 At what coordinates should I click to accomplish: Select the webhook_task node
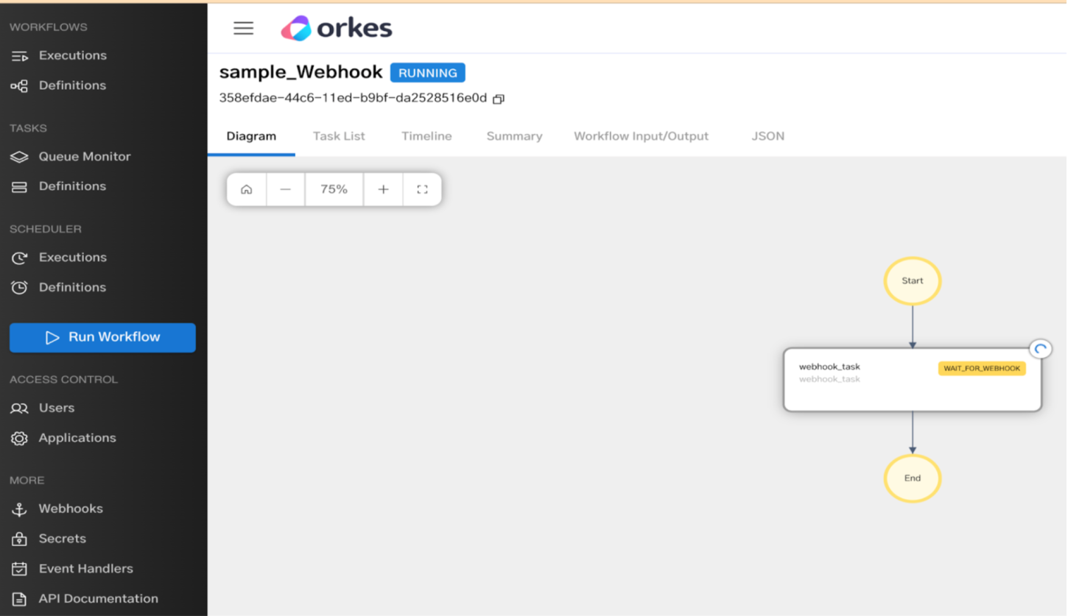coord(913,380)
